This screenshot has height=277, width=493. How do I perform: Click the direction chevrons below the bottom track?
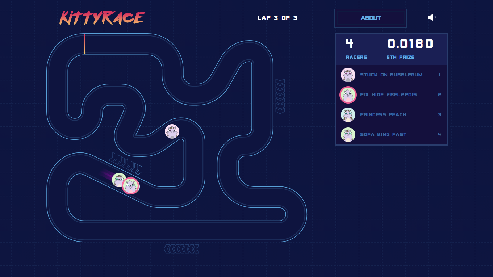pyautogui.click(x=181, y=249)
